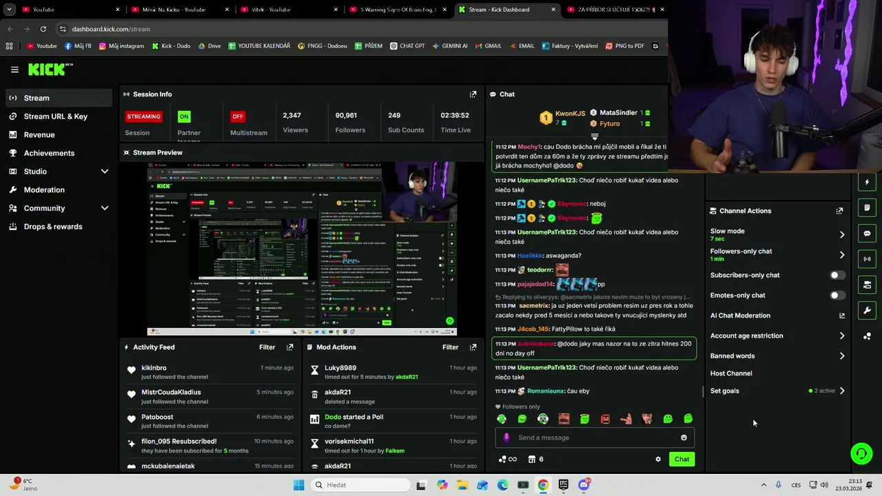Expand the Community sidebar section
Image resolution: width=882 pixels, height=496 pixels.
(105, 208)
